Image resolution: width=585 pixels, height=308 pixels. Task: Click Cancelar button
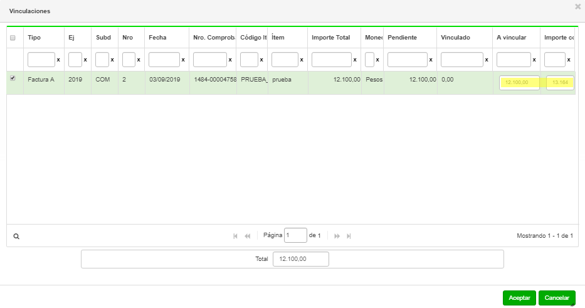557,298
